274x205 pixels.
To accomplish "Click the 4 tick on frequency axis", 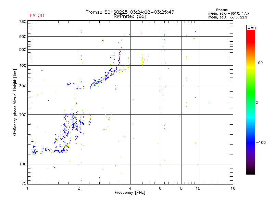I will tap(130, 188).
